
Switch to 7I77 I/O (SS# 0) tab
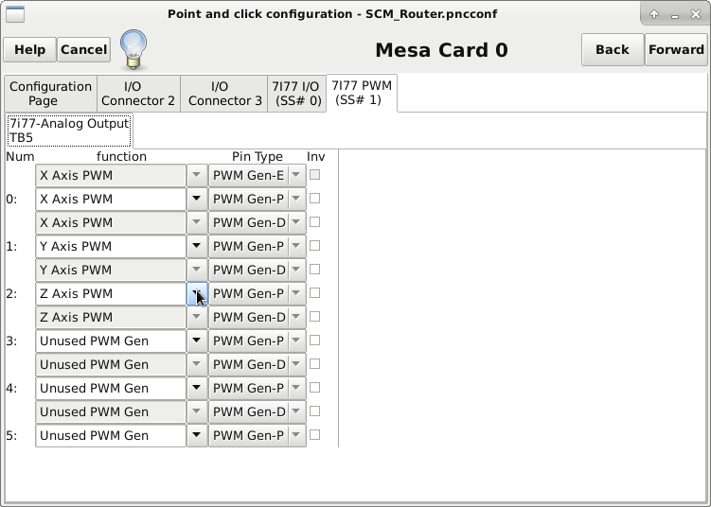click(296, 94)
